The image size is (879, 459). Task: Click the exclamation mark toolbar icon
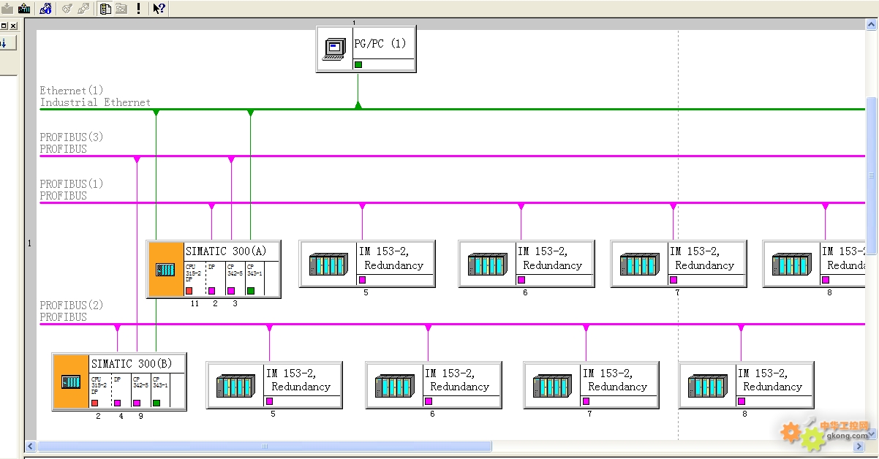click(138, 9)
